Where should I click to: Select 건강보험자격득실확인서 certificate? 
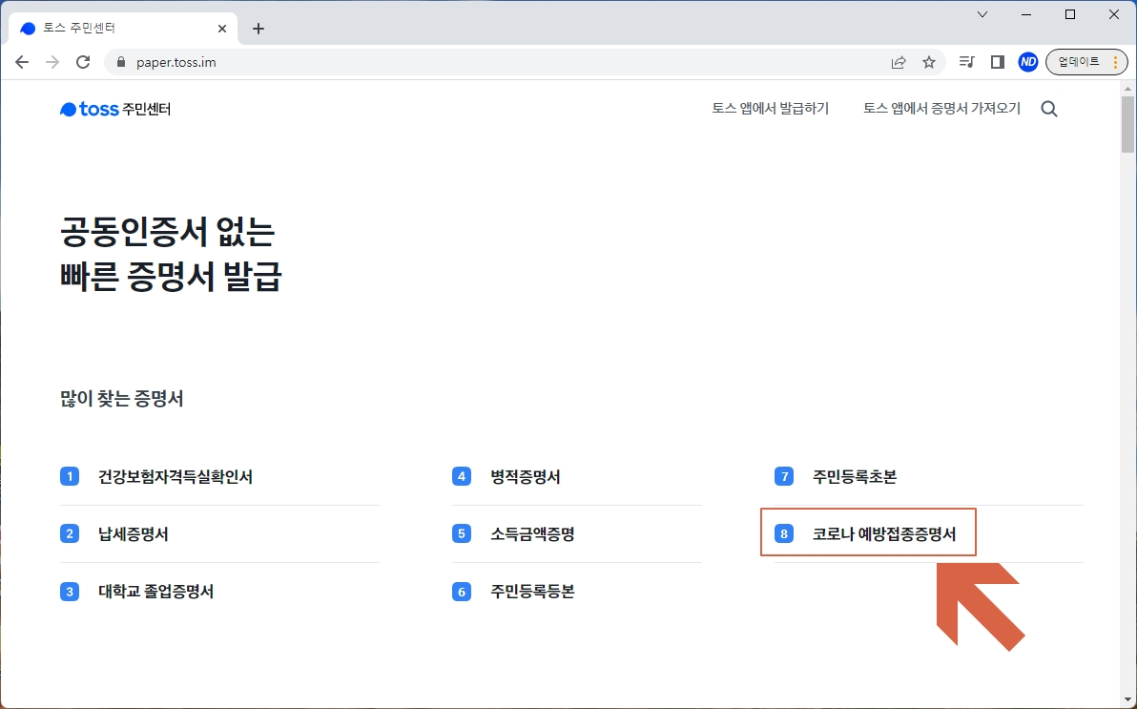(176, 477)
